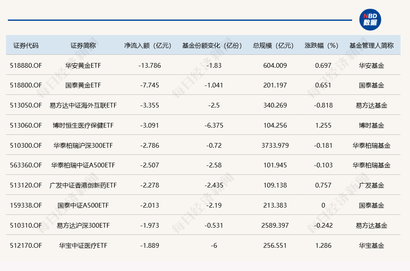The width and height of the screenshot is (410, 271).
Task: Click the 基金份额变化（亿份）header
Action: [212, 45]
